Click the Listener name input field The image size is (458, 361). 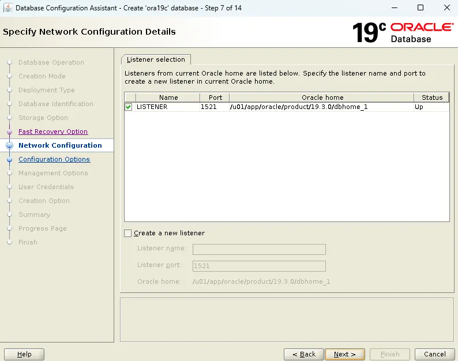click(x=259, y=249)
